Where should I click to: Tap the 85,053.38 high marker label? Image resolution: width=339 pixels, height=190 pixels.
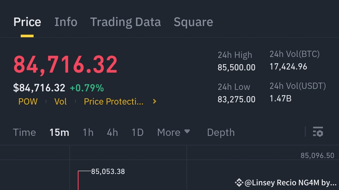point(108,172)
